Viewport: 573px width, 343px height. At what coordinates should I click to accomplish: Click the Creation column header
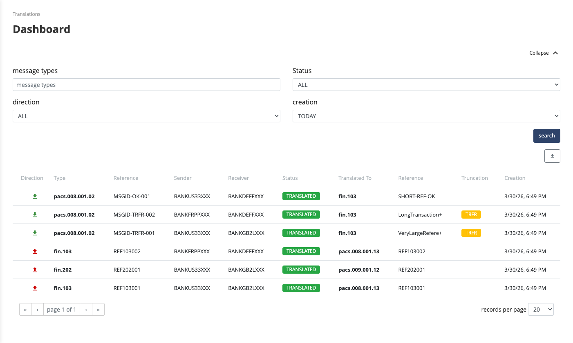coord(515,178)
